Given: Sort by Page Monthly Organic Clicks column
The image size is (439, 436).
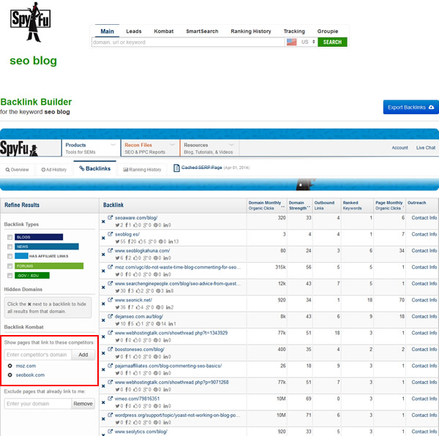Looking at the screenshot, I should point(389,206).
